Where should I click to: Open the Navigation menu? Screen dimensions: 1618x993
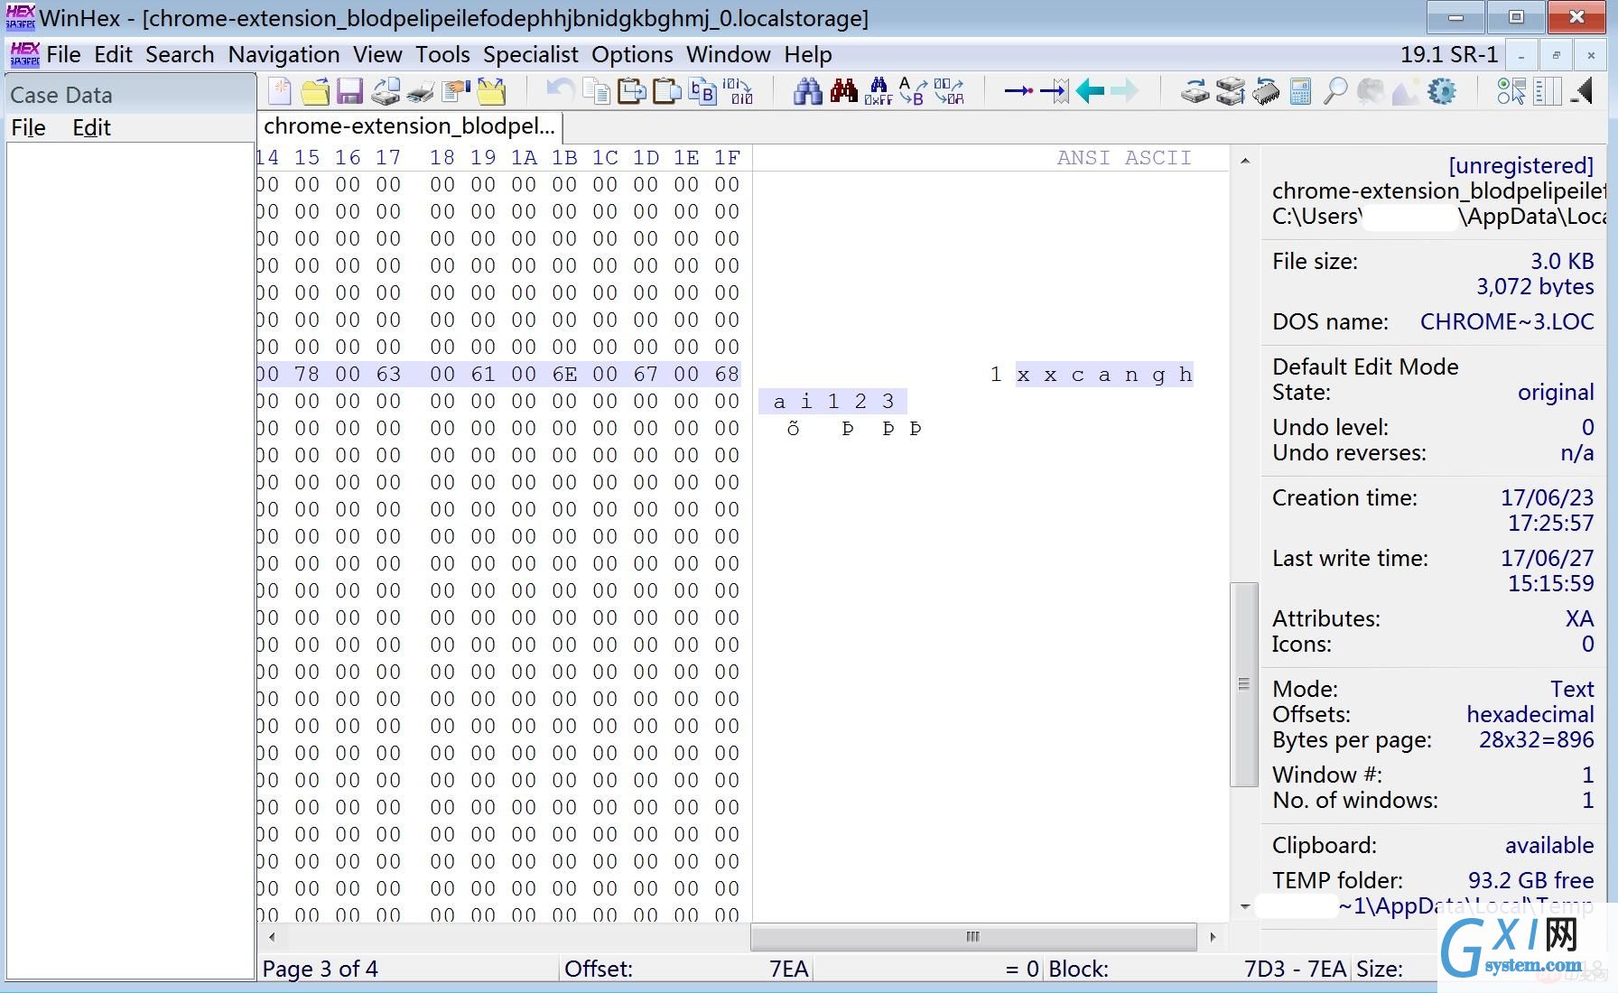(284, 55)
